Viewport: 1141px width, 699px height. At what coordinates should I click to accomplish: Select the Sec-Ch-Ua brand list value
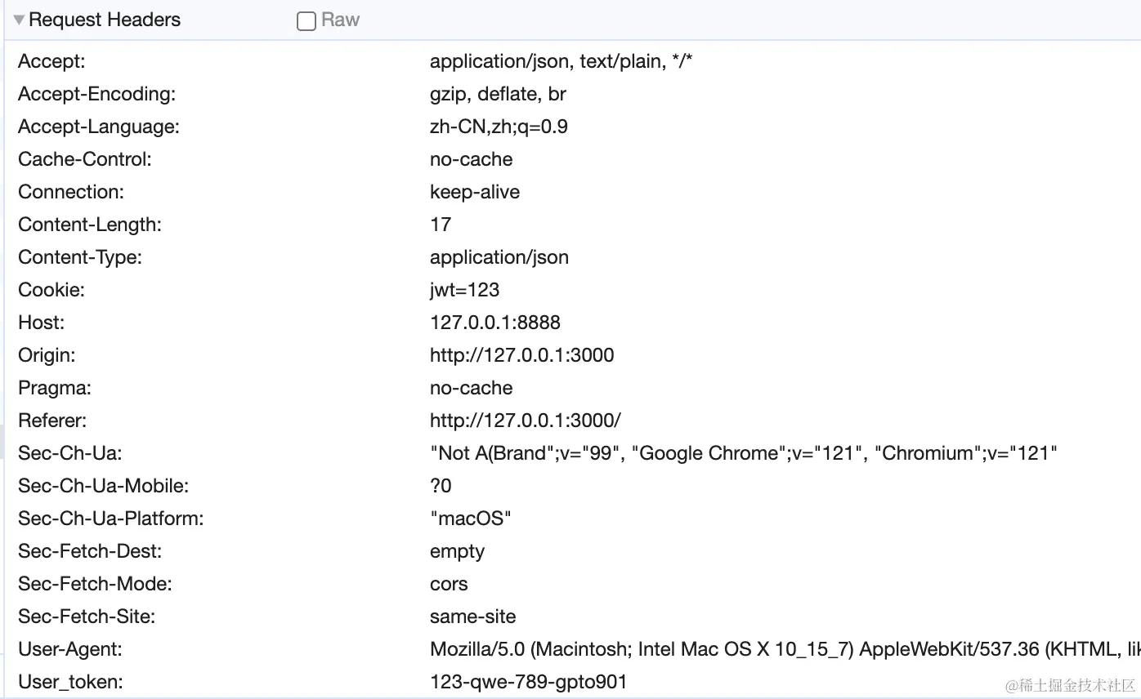(x=743, y=453)
